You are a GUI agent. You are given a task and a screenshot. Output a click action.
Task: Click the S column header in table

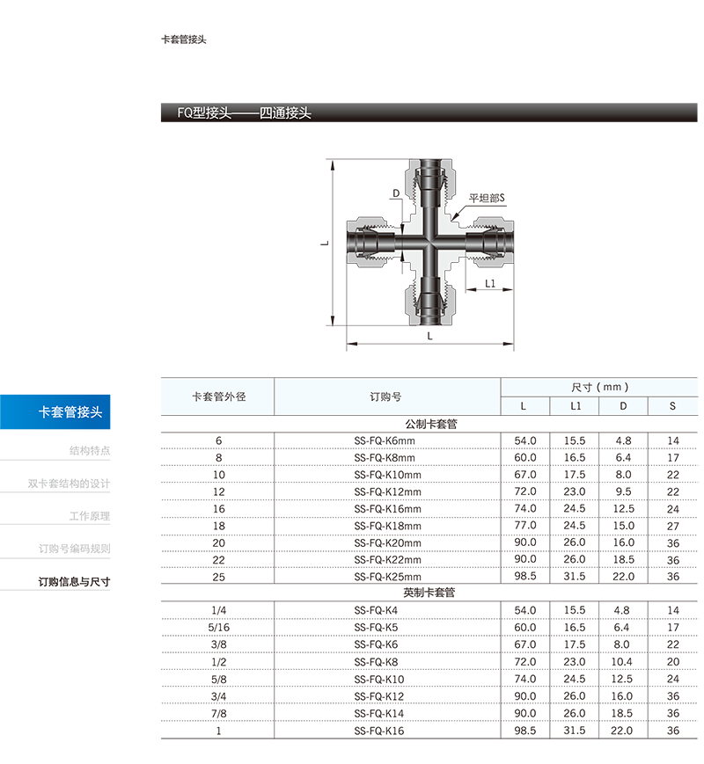pos(672,406)
